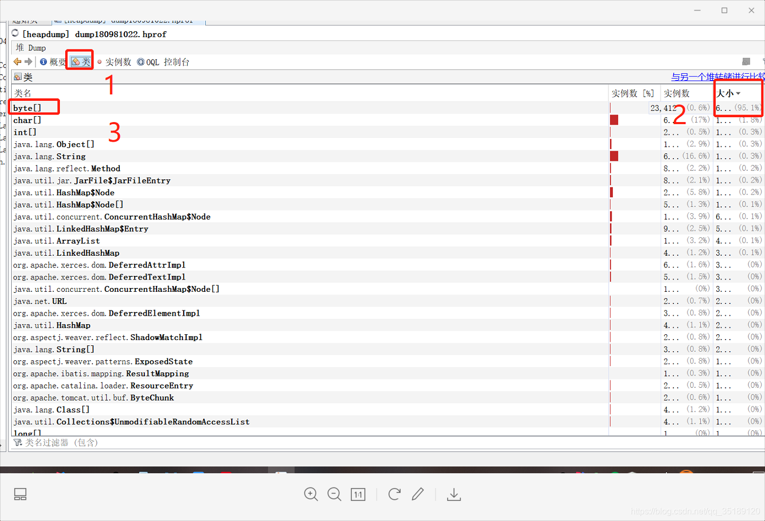Select ConcurrentHashMap$Node row
This screenshot has width=765, height=521.
point(387,216)
